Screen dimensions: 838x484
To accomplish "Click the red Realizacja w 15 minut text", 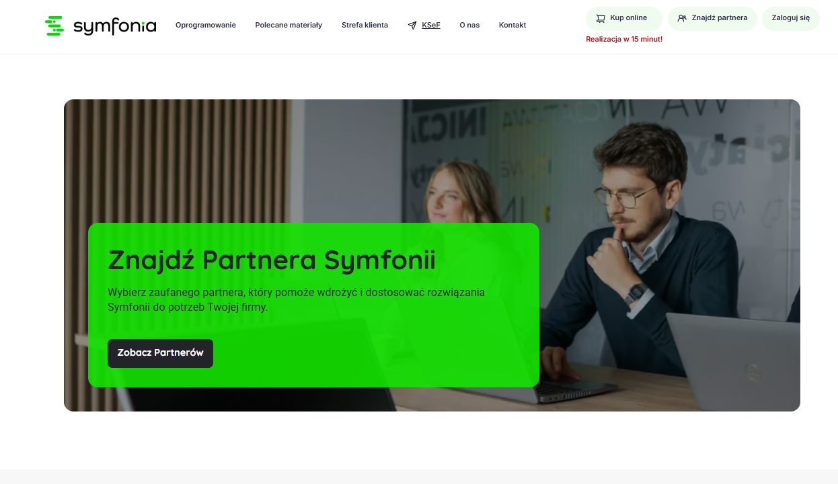I will (x=624, y=39).
